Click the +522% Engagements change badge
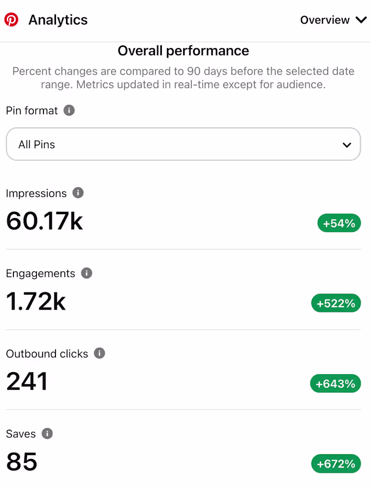The image size is (370, 488). (x=336, y=303)
